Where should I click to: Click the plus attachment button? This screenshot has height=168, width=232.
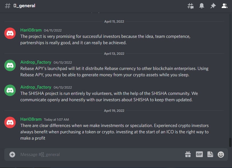(x=12, y=154)
